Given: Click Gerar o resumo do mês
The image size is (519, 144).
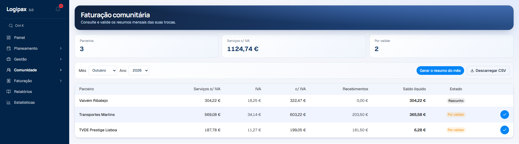Looking at the screenshot, I should tap(440, 71).
